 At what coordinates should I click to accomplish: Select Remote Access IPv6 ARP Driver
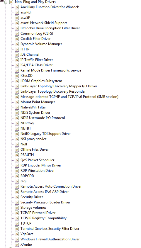pyautogui.click(x=45, y=192)
